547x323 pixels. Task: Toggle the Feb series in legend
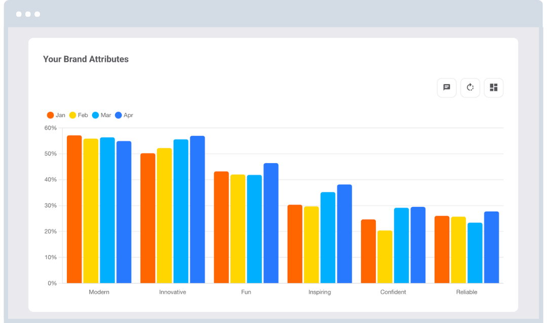79,115
